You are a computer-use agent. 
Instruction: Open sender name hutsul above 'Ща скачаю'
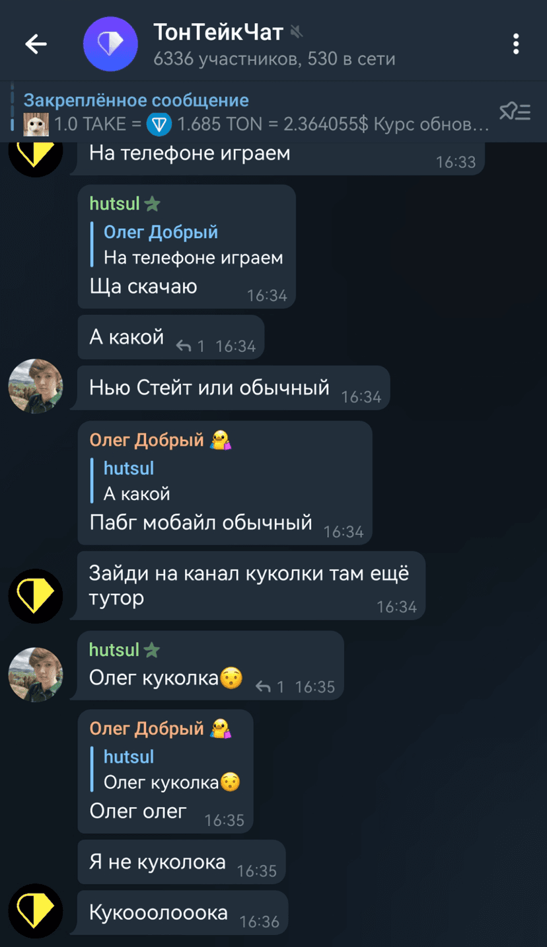pos(115,204)
